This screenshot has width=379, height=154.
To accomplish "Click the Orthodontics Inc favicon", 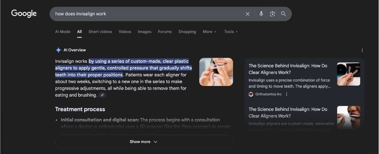I will pos(251,94).
